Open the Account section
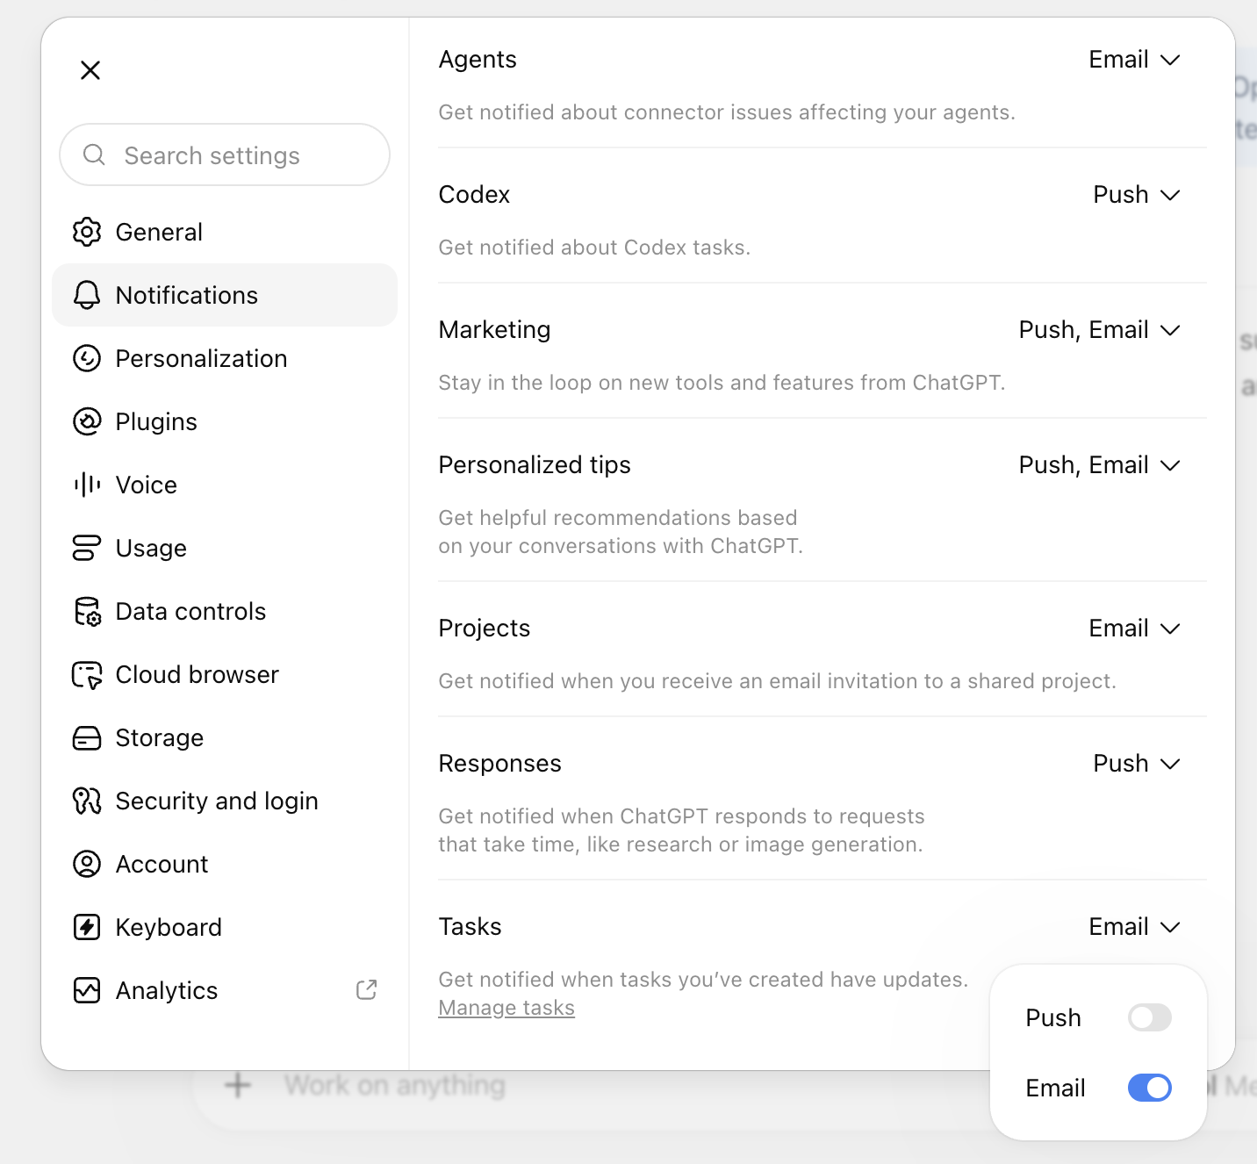Image resolution: width=1257 pixels, height=1164 pixels. click(x=225, y=864)
